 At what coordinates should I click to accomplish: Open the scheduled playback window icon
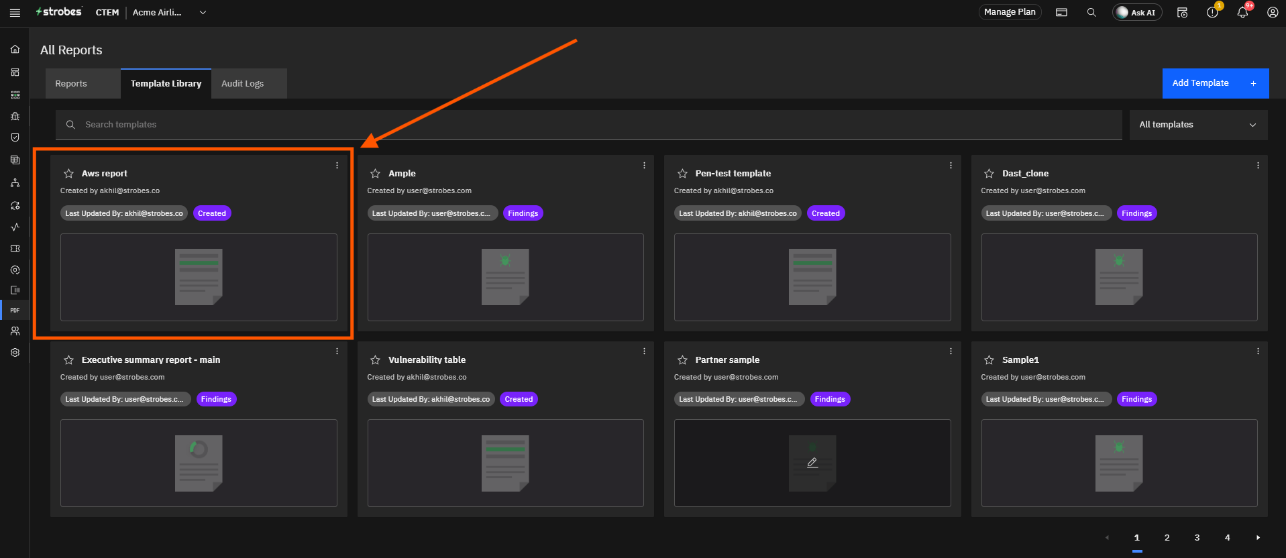pyautogui.click(x=1182, y=12)
